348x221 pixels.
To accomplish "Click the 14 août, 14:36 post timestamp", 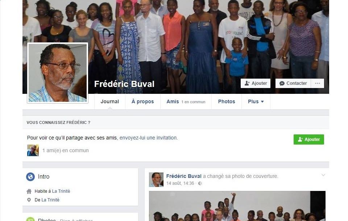I will pyautogui.click(x=180, y=183).
